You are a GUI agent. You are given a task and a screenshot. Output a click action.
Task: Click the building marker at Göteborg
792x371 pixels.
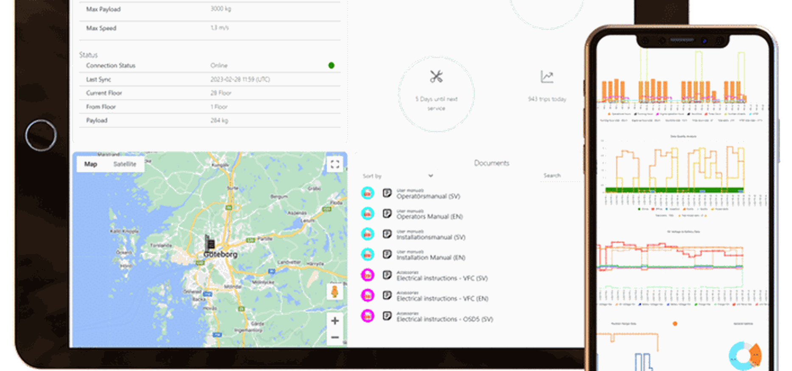[210, 243]
